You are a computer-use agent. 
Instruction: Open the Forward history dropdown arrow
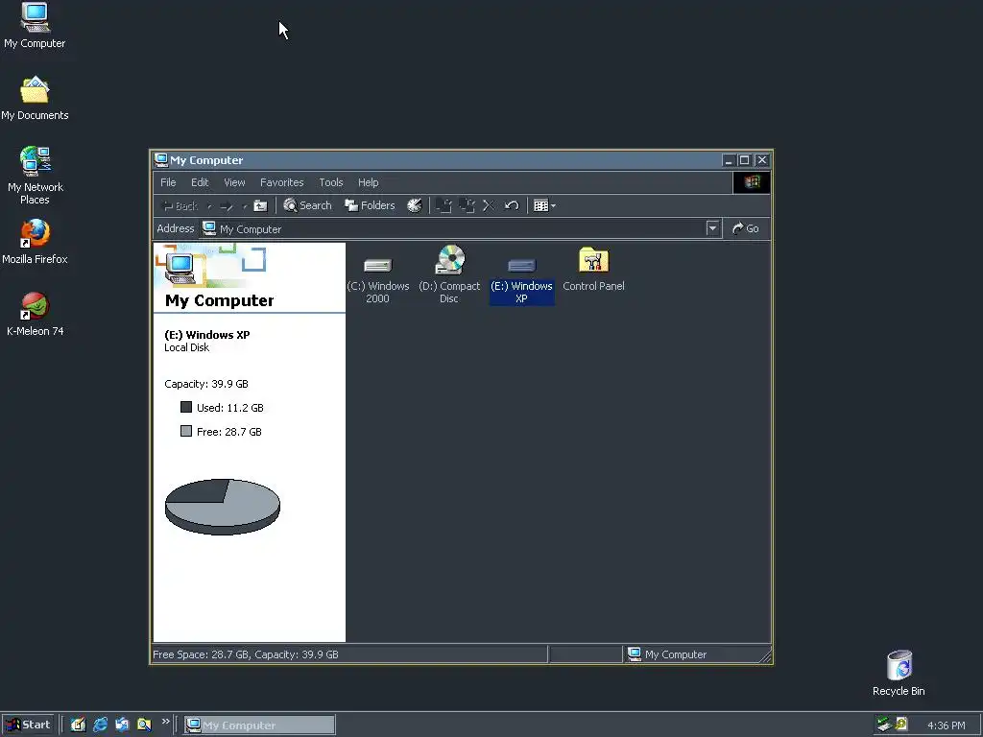click(245, 205)
